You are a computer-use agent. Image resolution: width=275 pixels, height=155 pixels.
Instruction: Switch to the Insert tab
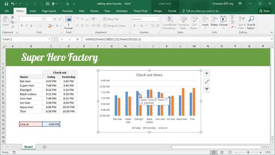click(x=33, y=11)
